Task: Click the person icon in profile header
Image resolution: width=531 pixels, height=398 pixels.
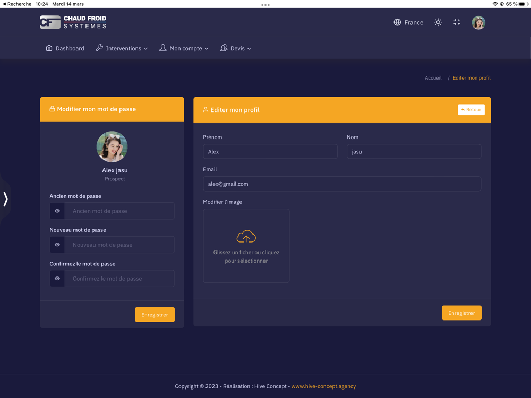Action: pos(205,109)
